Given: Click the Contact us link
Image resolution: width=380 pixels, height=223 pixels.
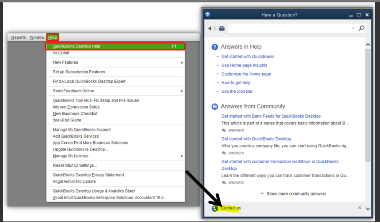Looking at the screenshot, I should click(231, 208).
